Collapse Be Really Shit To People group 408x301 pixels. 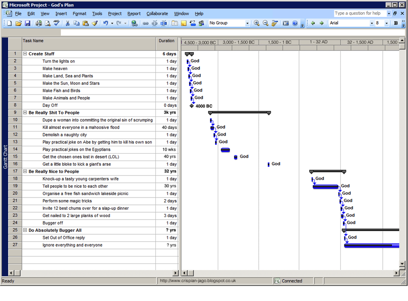click(x=25, y=112)
